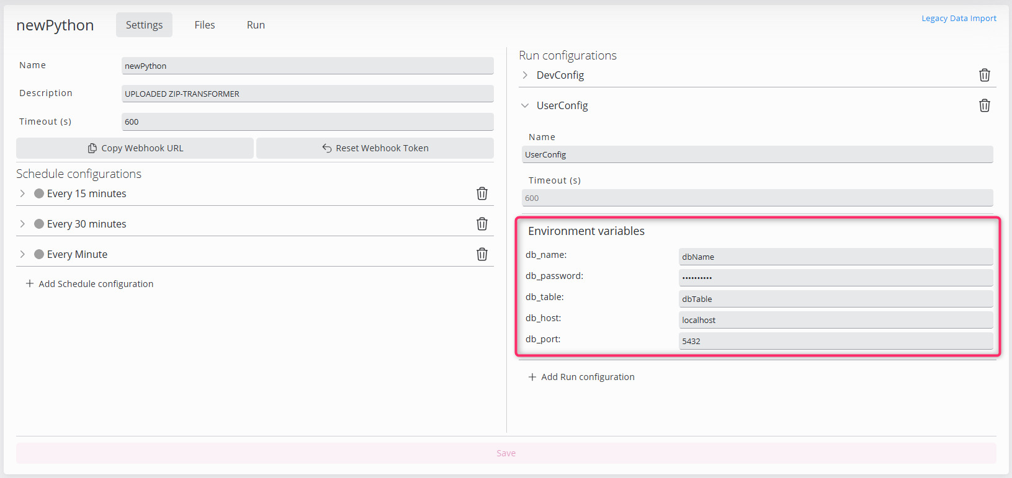Collapse the UserConfig run configuration
The height and width of the screenshot is (478, 1012).
point(525,105)
